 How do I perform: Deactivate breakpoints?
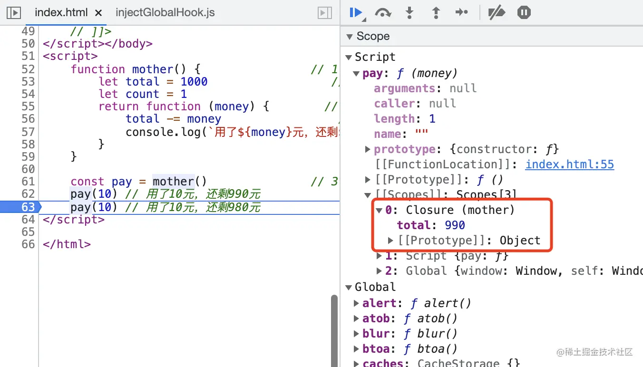click(x=497, y=13)
